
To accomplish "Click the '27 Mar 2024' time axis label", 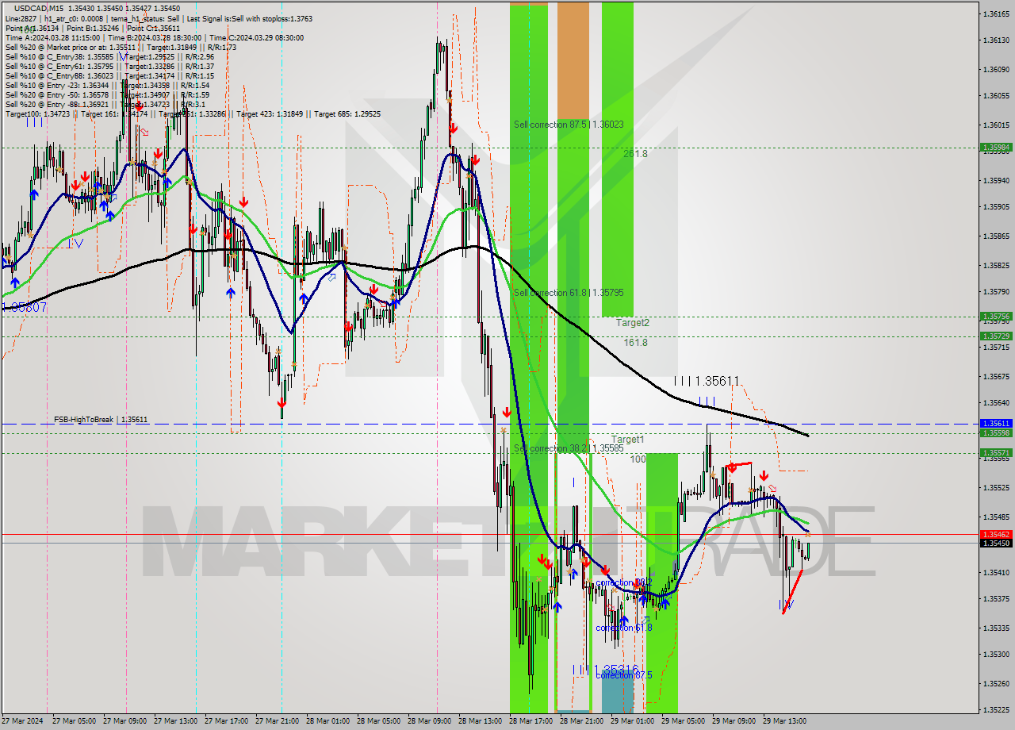I will (22, 721).
